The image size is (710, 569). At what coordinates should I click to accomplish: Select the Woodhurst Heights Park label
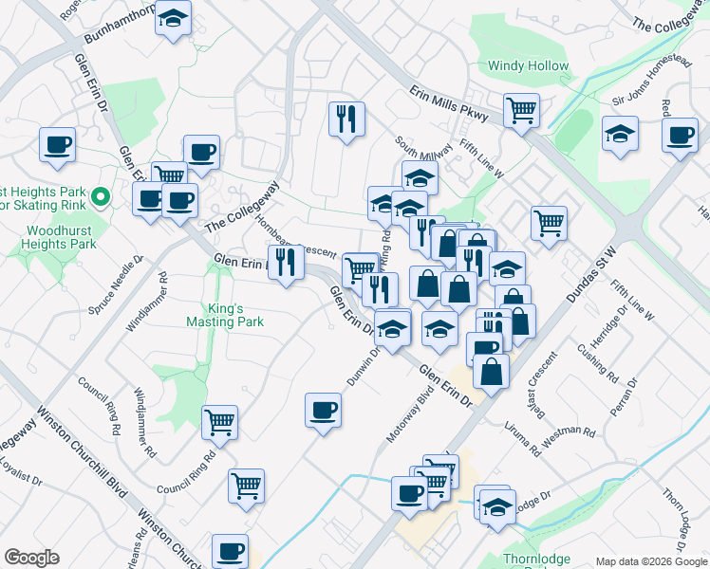coord(59,237)
